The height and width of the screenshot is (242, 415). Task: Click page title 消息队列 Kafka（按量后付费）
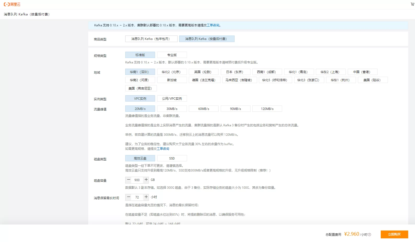tap(27, 14)
